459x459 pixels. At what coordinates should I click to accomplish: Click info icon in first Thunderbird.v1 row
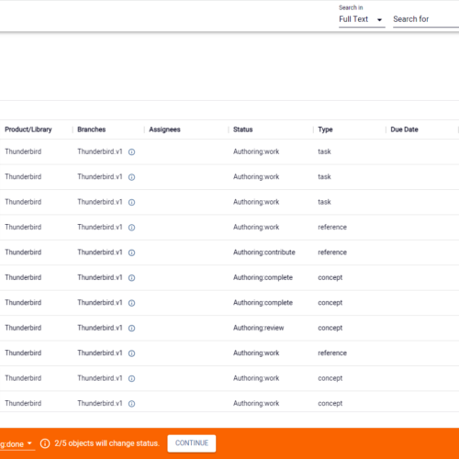131,151
